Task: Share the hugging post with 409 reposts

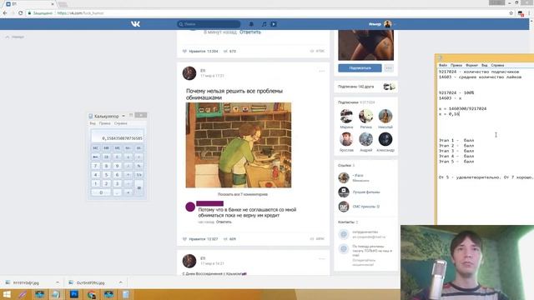Action: (x=229, y=239)
